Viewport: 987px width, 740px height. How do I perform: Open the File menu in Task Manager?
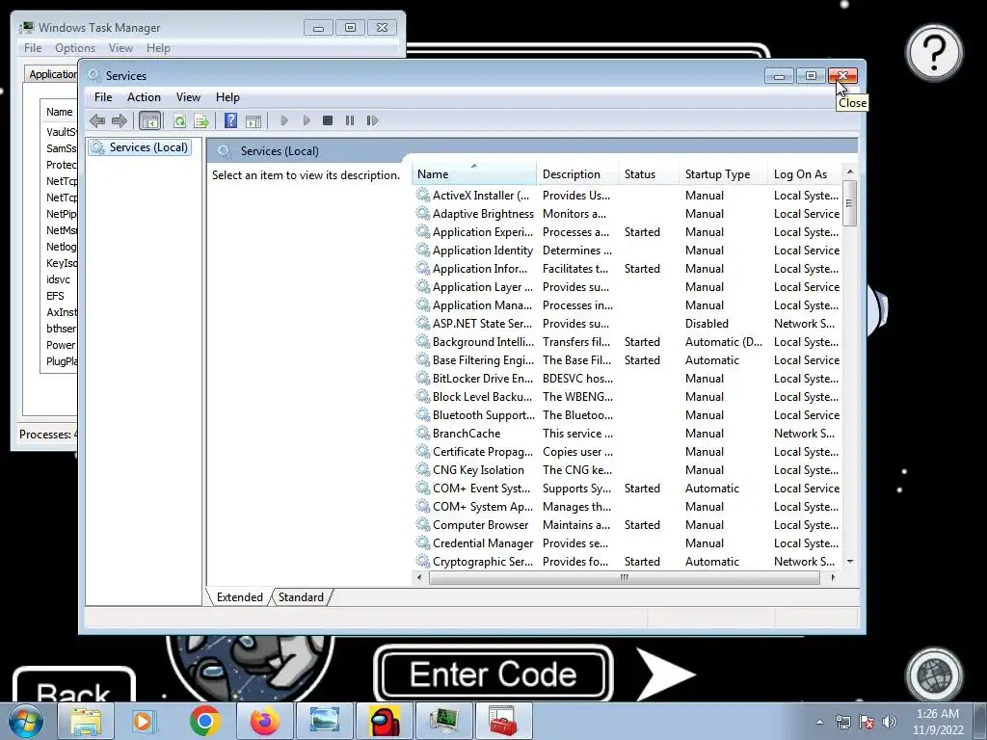pos(33,48)
